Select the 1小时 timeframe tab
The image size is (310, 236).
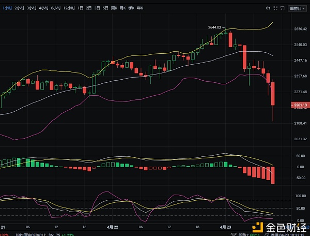7,8
